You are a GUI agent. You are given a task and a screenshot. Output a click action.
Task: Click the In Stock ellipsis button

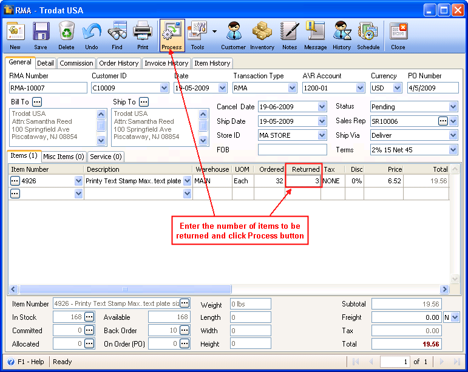point(89,317)
